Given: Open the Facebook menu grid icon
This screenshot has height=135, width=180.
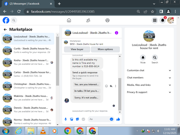Looking at the screenshot, I should coord(155,20).
